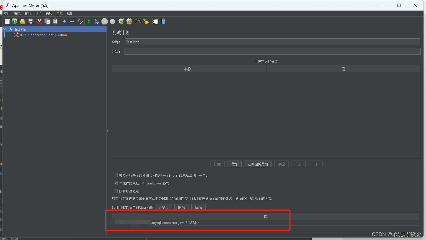The image size is (426, 240).
Task: Click the 向上 button
Action: [x=298, y=164]
